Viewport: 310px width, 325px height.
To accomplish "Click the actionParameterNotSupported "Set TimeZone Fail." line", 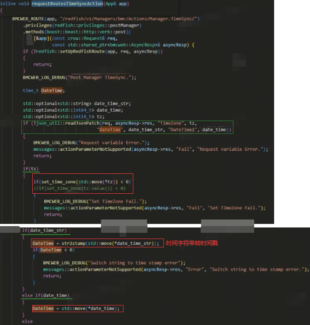I will coord(155,208).
